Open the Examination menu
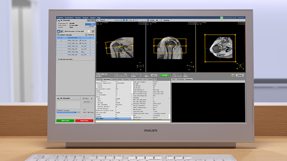Screen dimensions: 287x161 click(69, 18)
